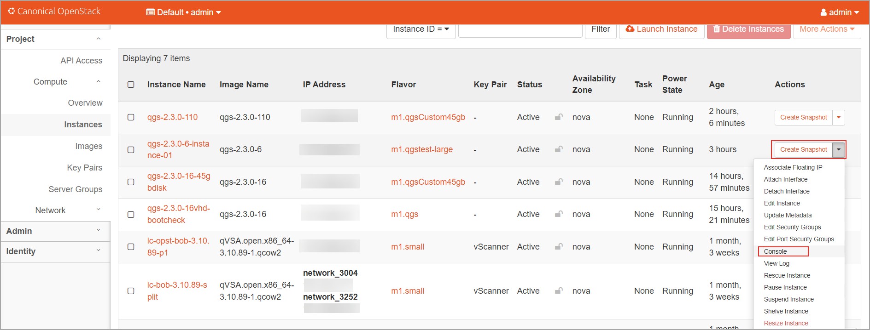The width and height of the screenshot is (870, 330).
Task: Select View Log menu entry
Action: click(777, 263)
